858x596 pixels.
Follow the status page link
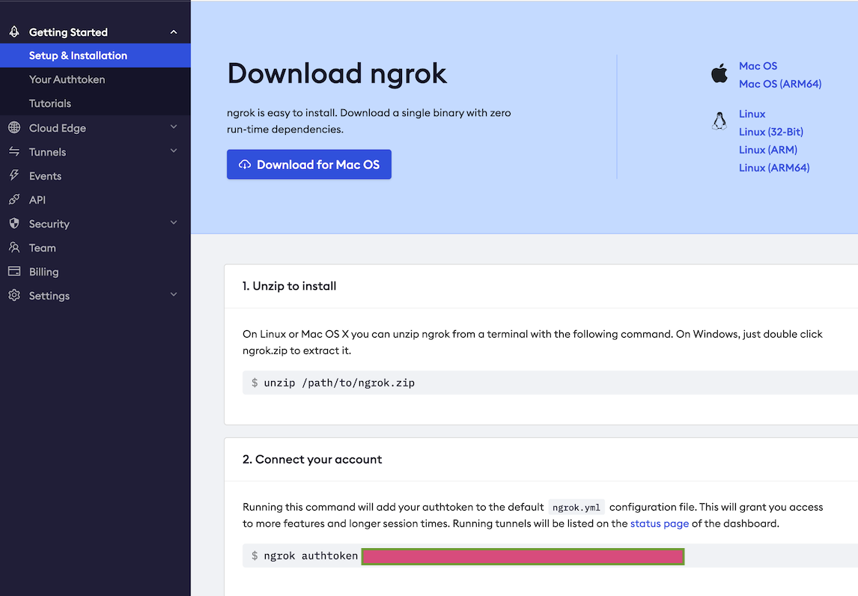pyautogui.click(x=660, y=524)
